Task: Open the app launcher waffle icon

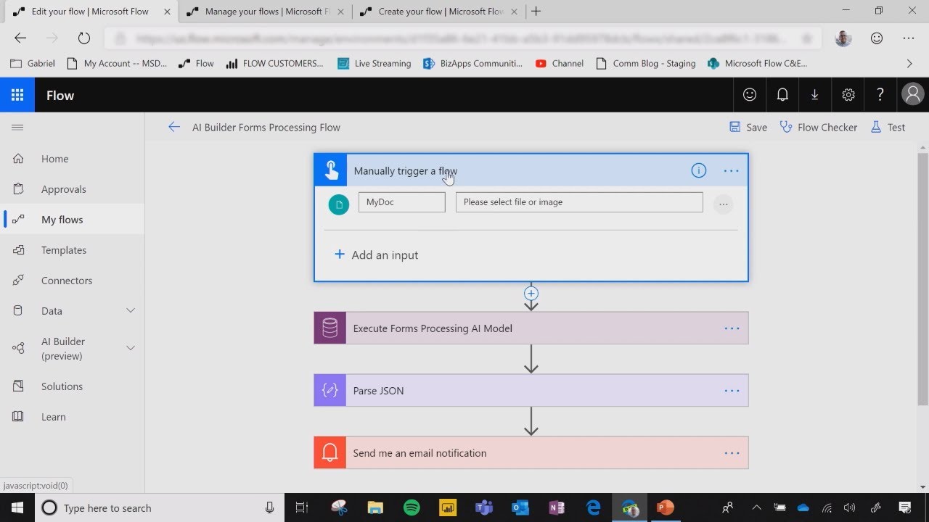Action: (x=17, y=95)
